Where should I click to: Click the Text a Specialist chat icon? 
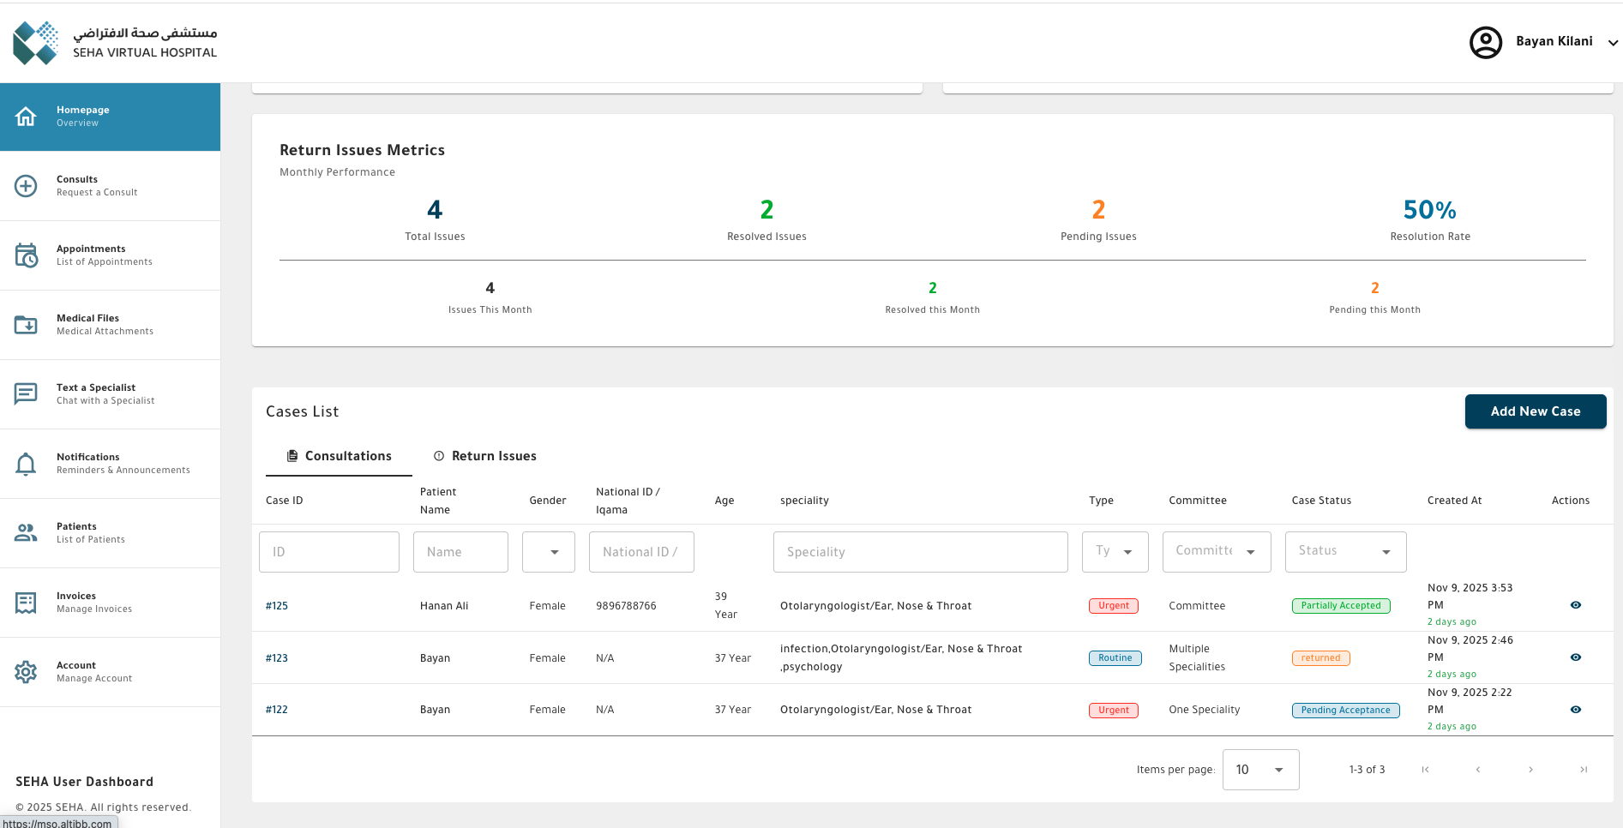click(x=26, y=394)
